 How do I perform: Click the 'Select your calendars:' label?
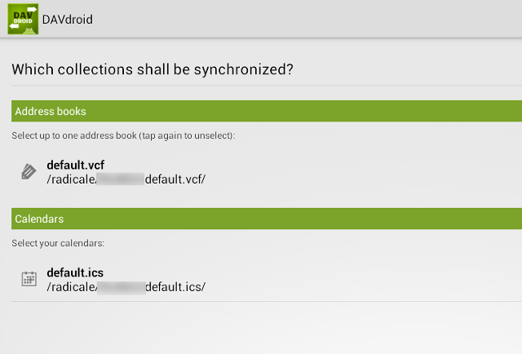(x=58, y=243)
